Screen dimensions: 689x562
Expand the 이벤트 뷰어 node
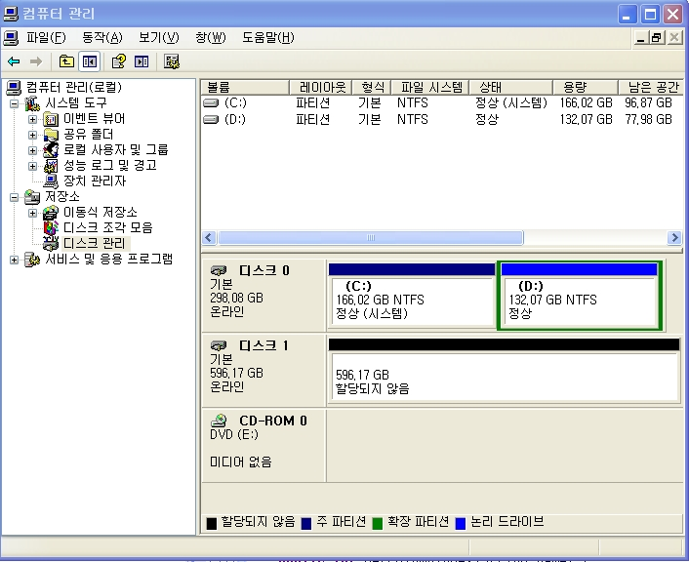[32, 119]
